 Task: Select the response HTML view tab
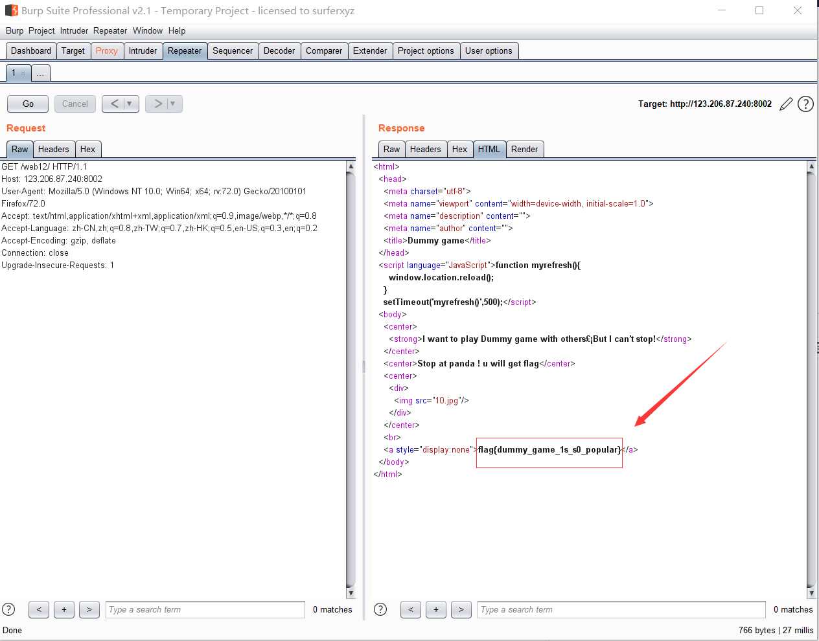point(489,149)
